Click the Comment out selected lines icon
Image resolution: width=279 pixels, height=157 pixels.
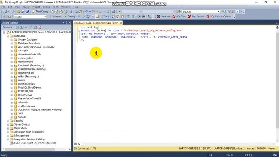click(129, 17)
